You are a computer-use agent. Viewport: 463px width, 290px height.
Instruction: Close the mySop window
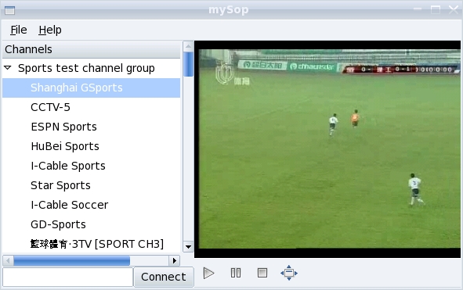pyautogui.click(x=454, y=9)
